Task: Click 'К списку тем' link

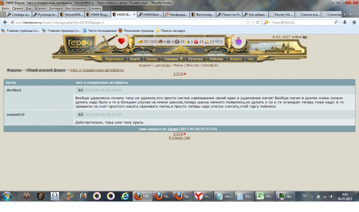Action: (179, 137)
